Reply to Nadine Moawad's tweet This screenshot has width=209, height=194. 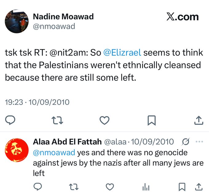click(x=10, y=120)
